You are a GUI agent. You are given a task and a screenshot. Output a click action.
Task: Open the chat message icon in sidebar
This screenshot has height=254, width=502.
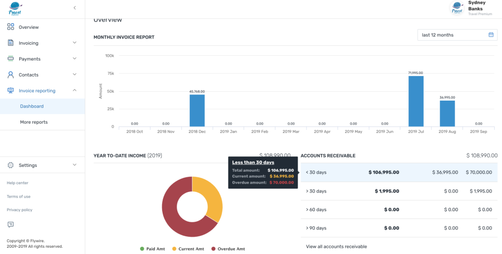click(10, 225)
